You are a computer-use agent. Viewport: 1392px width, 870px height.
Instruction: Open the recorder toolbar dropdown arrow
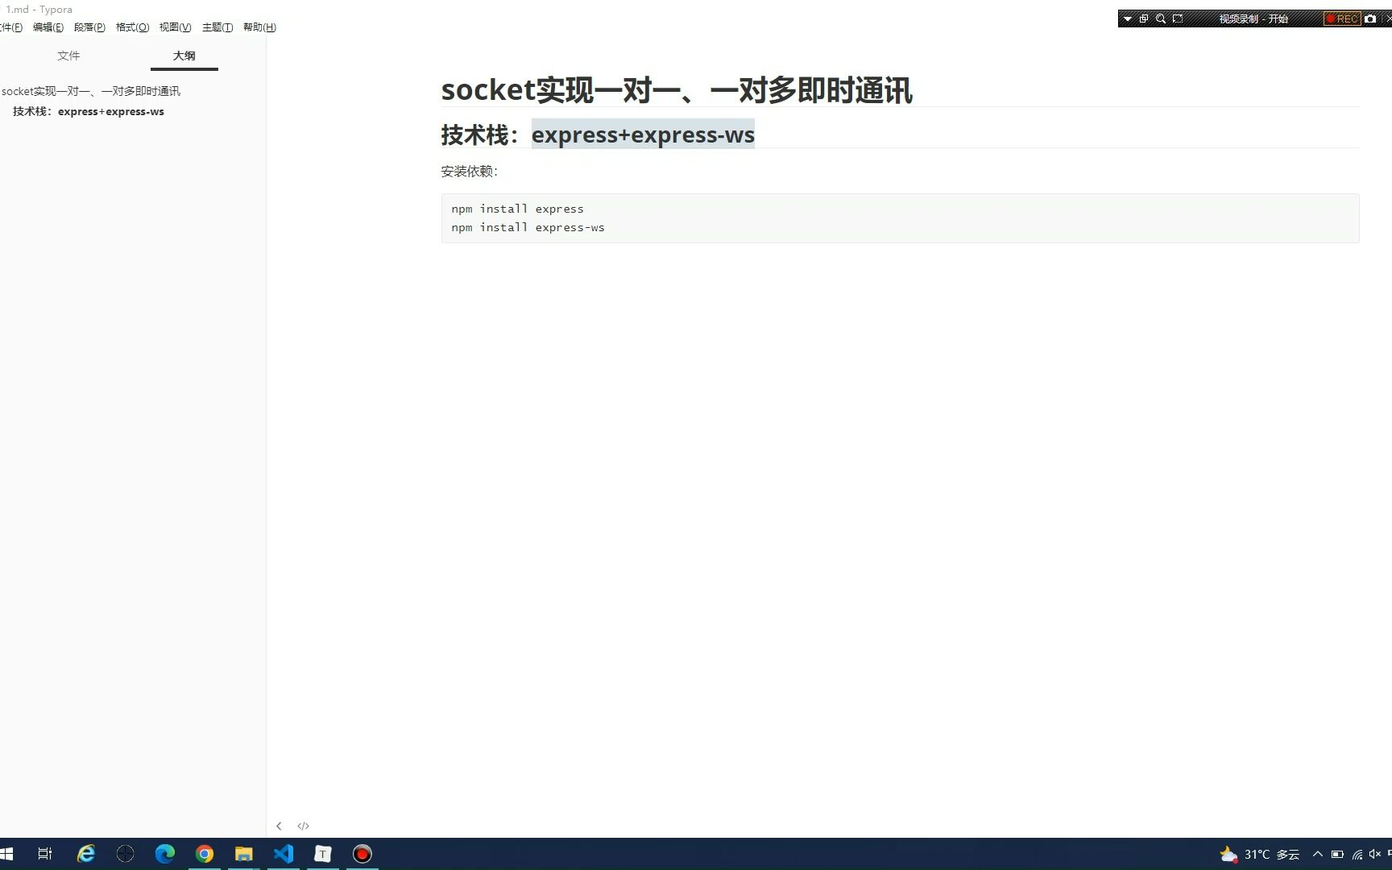(1128, 19)
